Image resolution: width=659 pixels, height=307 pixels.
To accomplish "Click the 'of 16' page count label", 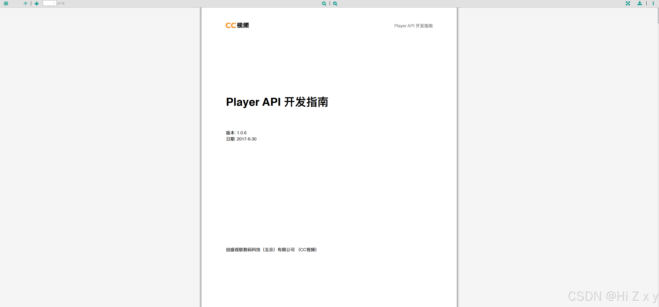I will point(61,3).
